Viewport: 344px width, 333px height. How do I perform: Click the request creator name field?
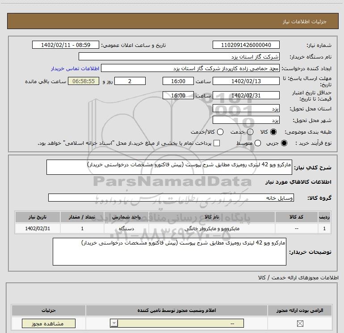[x=190, y=68]
